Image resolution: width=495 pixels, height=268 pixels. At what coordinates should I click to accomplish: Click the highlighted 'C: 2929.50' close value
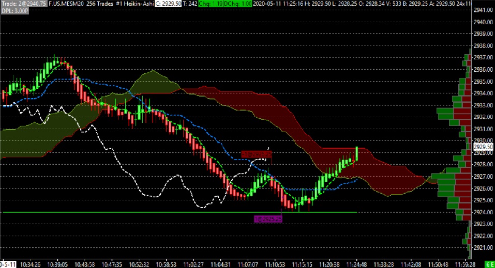coord(168,4)
